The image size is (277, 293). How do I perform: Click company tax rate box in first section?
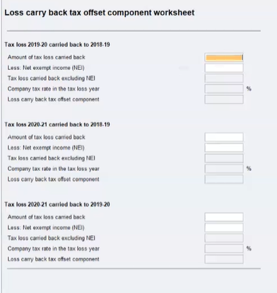pyautogui.click(x=224, y=89)
